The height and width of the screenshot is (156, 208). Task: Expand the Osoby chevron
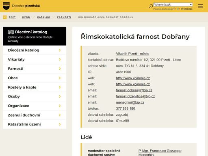(x=60, y=96)
